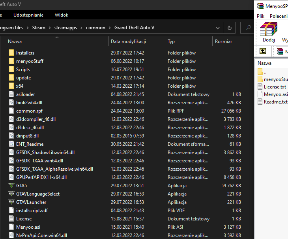Click the GTAVLauncher application icon

pyautogui.click(x=11, y=202)
